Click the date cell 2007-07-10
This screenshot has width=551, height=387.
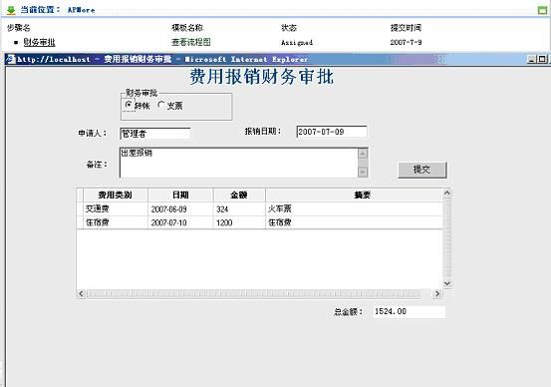pyautogui.click(x=180, y=222)
